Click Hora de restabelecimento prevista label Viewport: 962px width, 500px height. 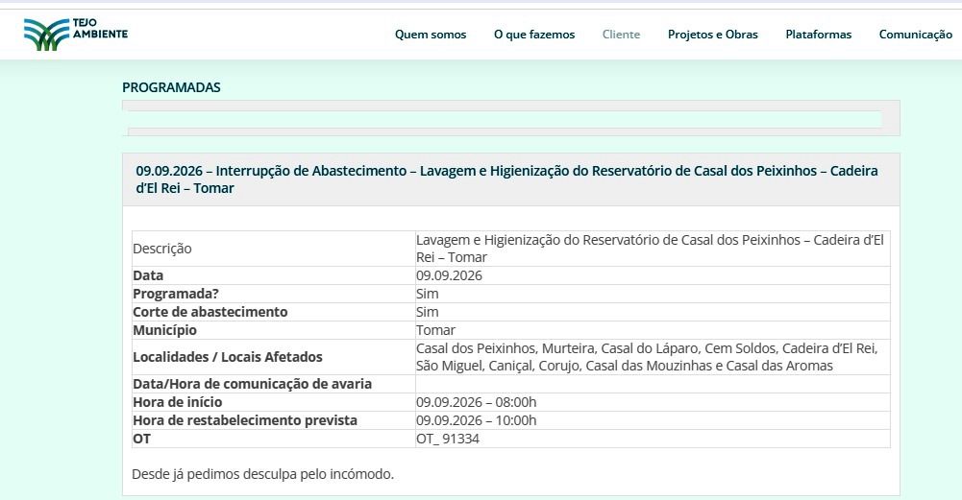click(x=245, y=420)
